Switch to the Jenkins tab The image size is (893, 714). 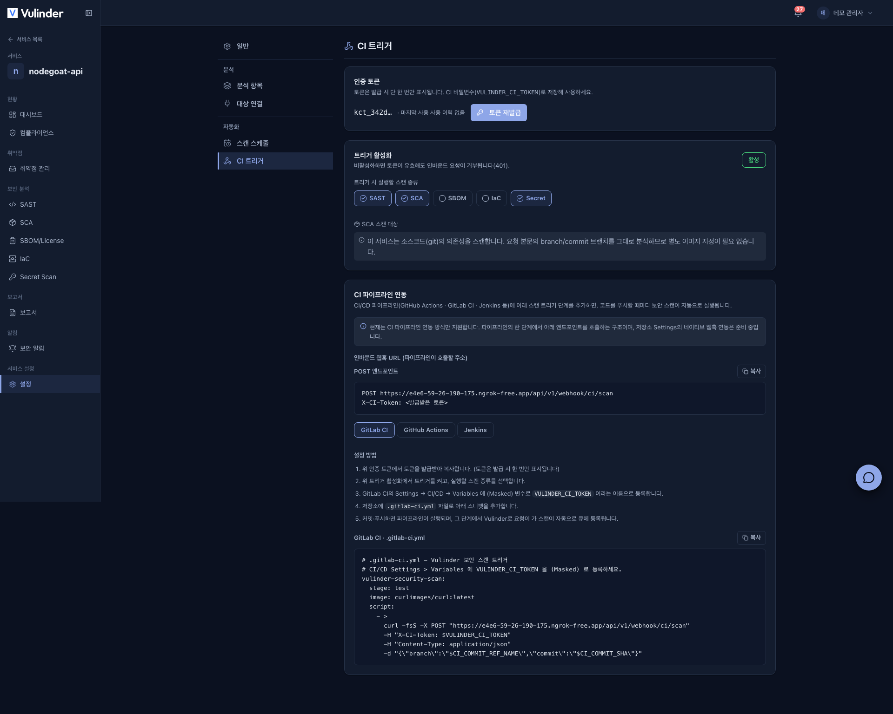475,430
